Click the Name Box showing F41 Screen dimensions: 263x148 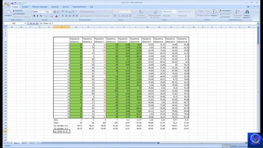pyautogui.click(x=14, y=23)
